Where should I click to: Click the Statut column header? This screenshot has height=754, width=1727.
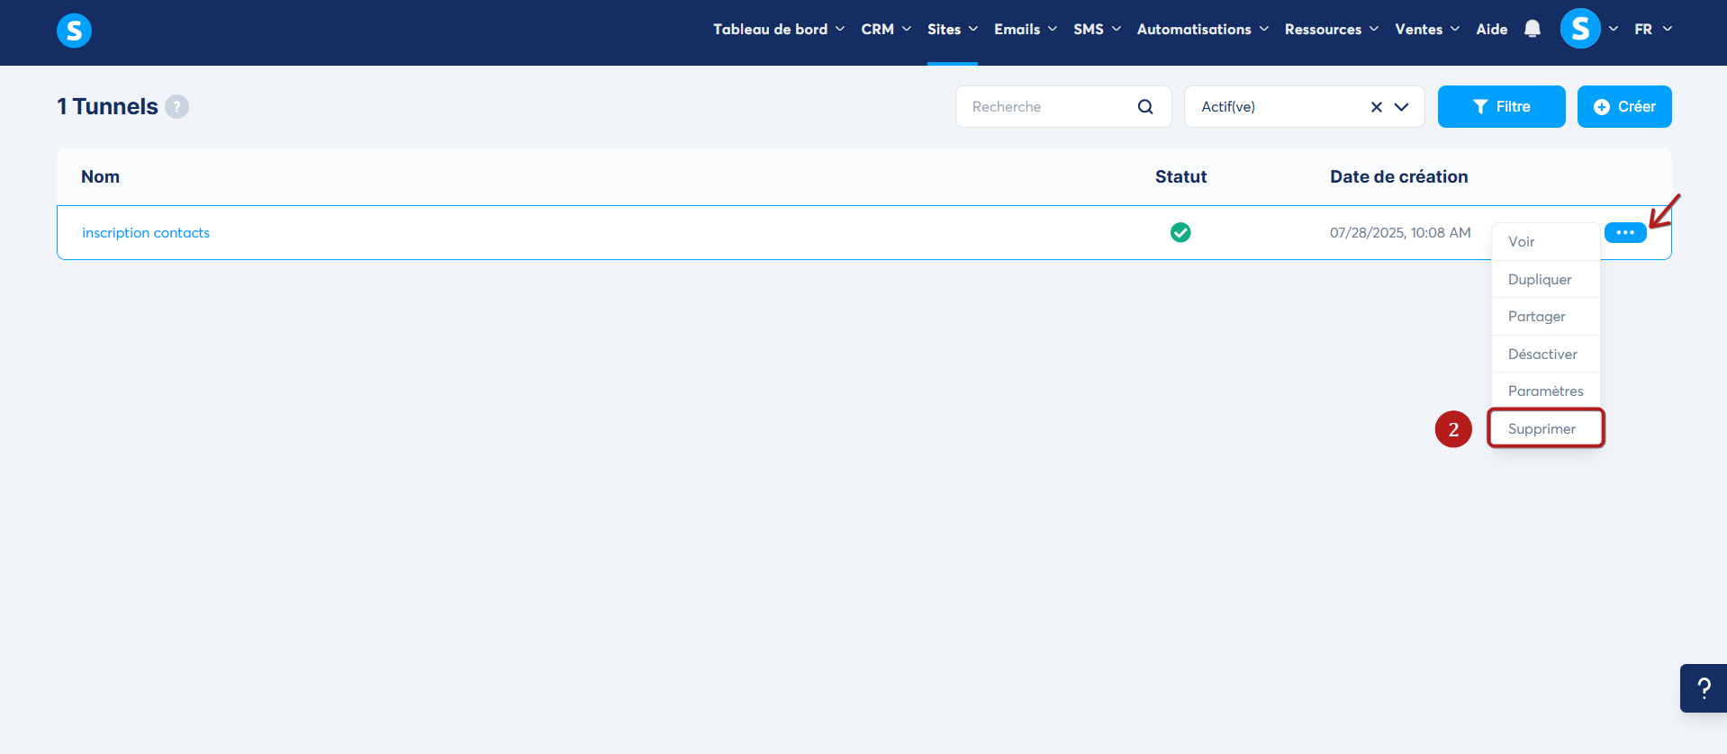[x=1180, y=176]
